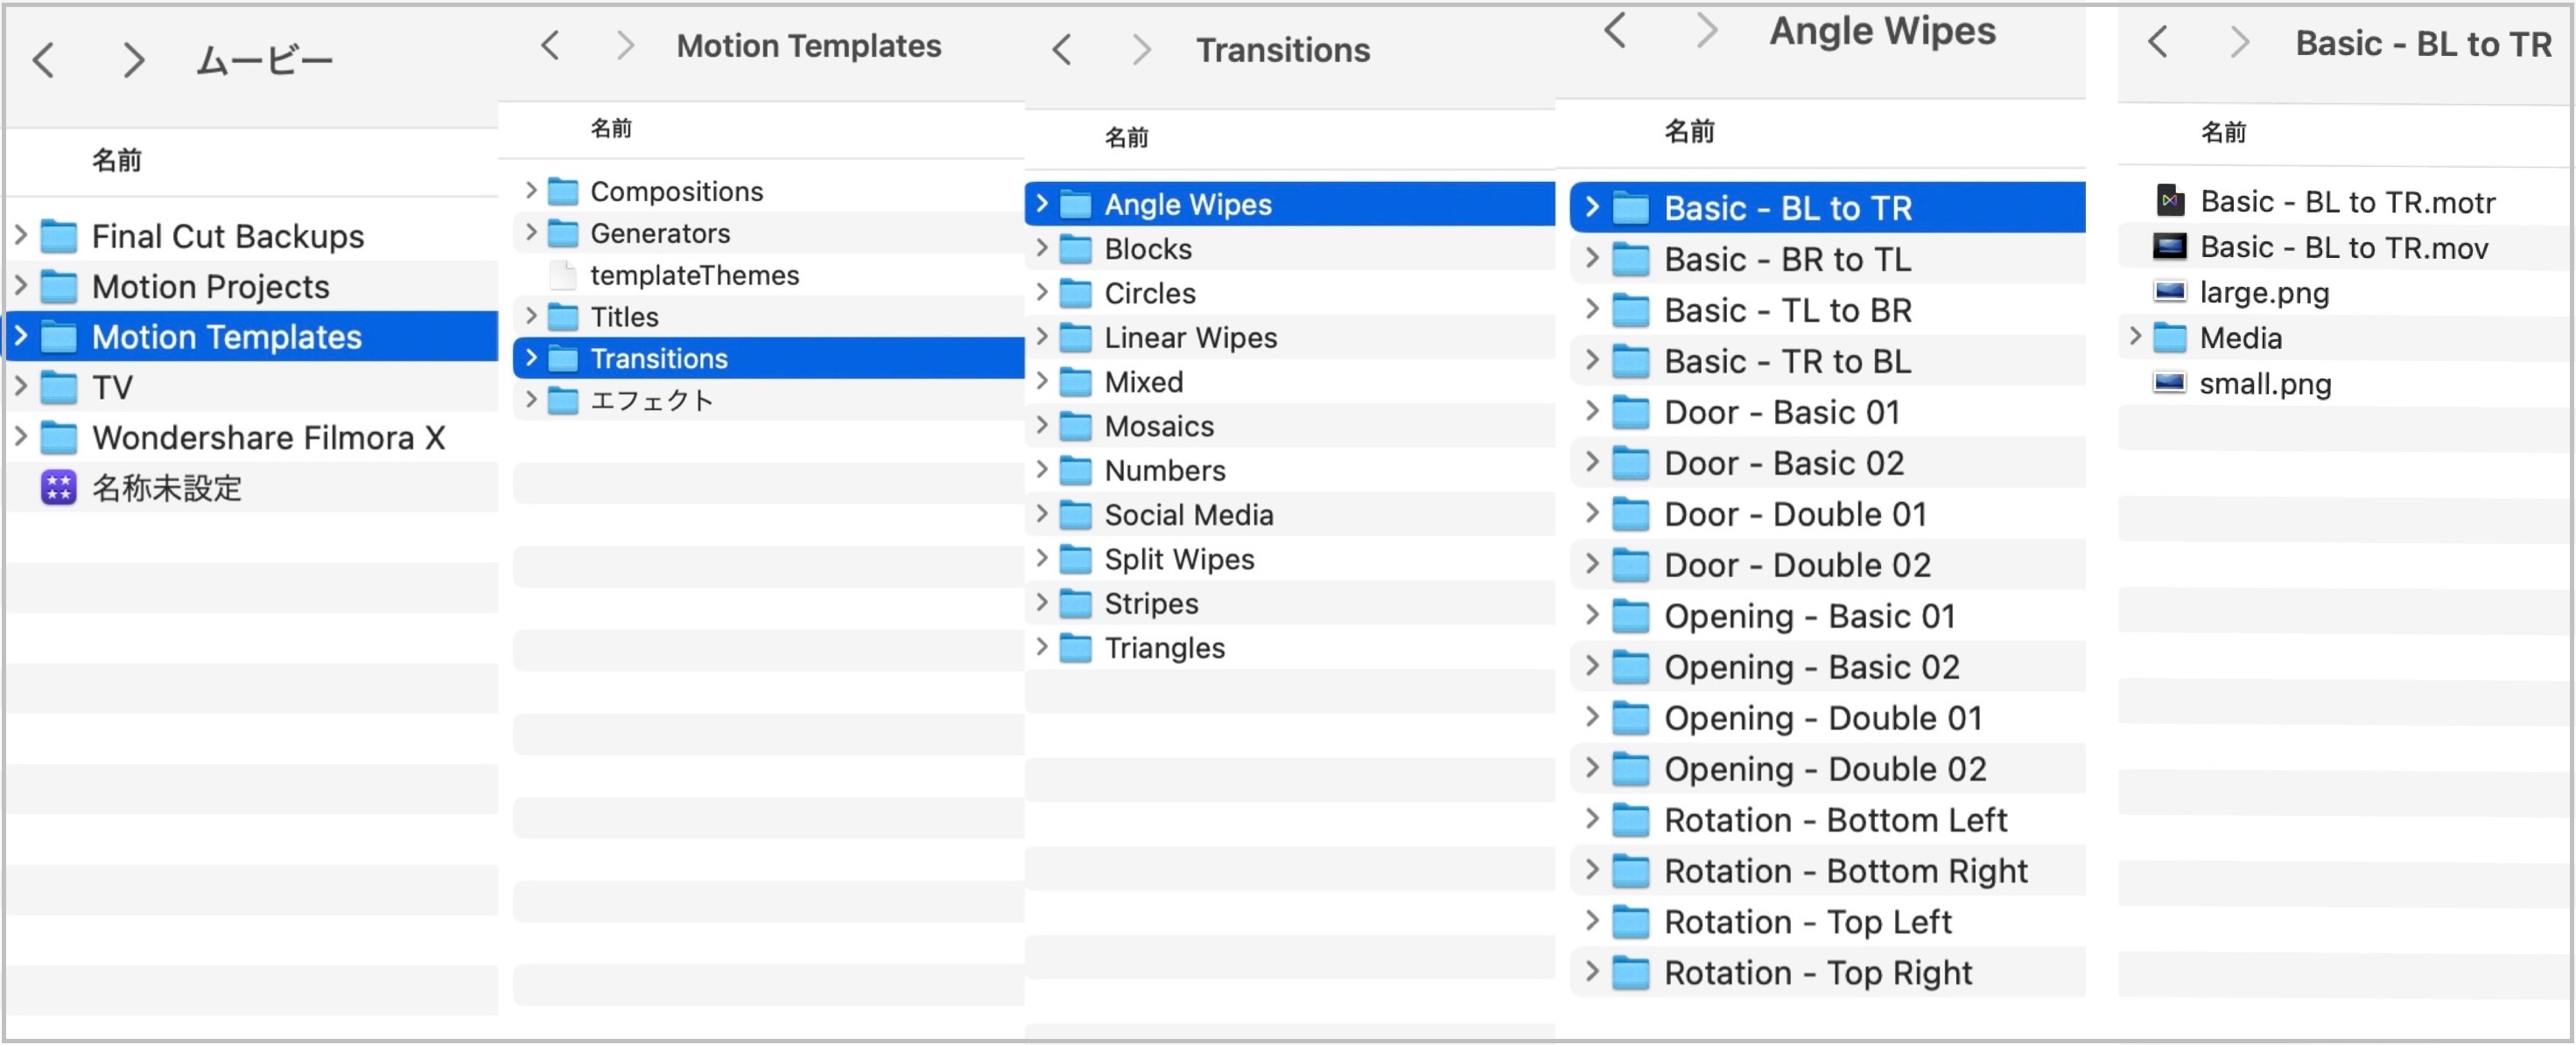The height and width of the screenshot is (1045, 2576).
Task: Expand the Media folder disclosure arrow
Action: point(2134,338)
